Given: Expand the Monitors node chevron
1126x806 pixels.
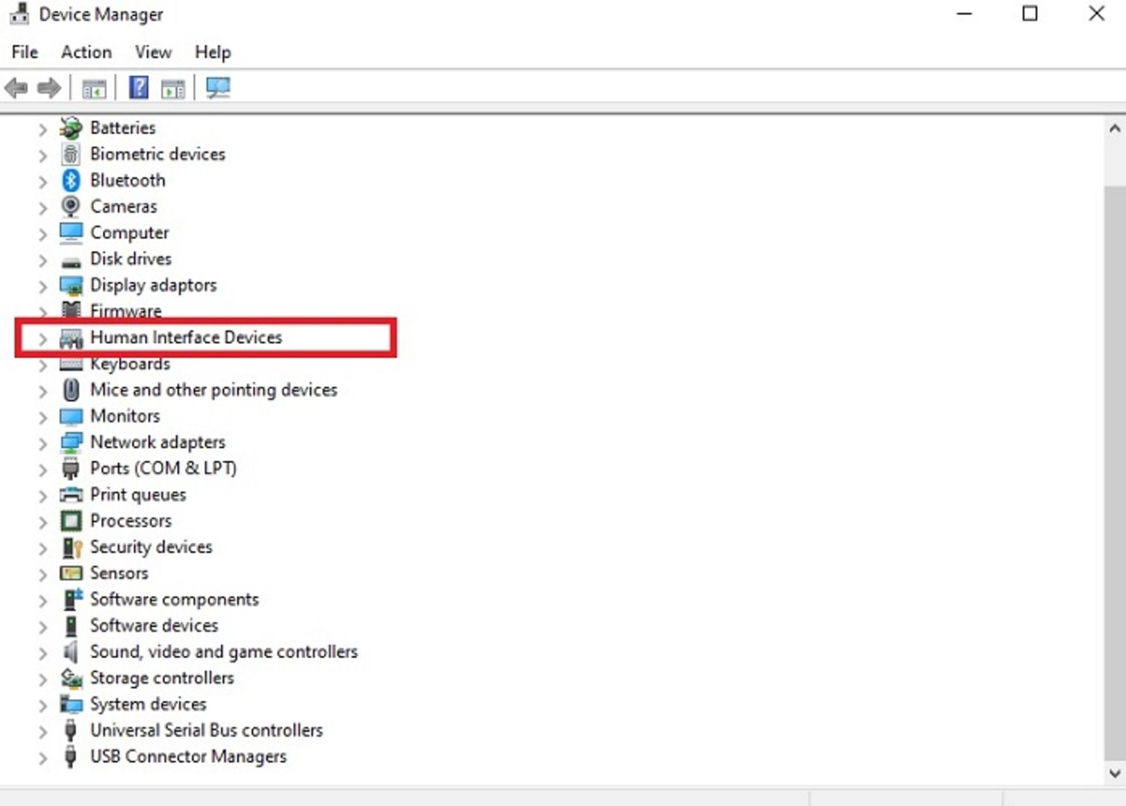Looking at the screenshot, I should coord(42,417).
